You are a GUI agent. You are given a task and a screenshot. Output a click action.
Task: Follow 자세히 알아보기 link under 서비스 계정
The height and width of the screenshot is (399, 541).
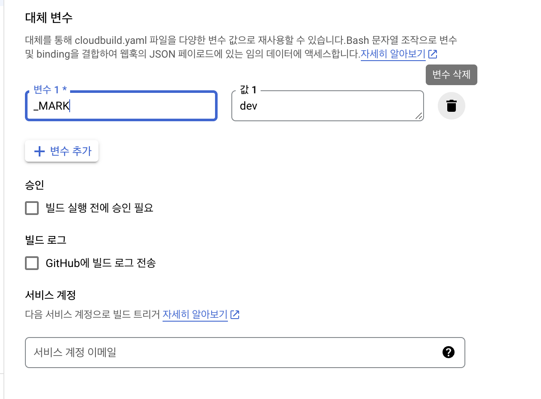click(195, 315)
